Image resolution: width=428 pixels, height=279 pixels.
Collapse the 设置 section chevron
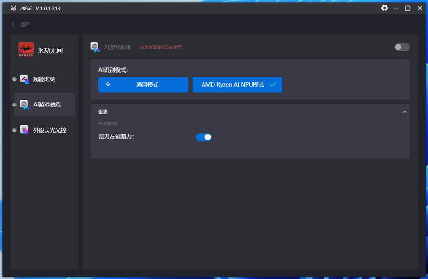click(405, 112)
